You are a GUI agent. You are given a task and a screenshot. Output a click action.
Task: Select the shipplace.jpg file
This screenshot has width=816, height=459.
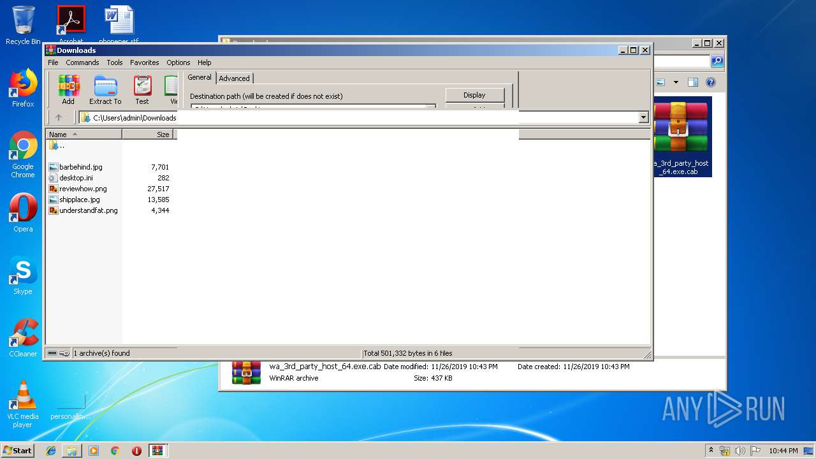[79, 200]
